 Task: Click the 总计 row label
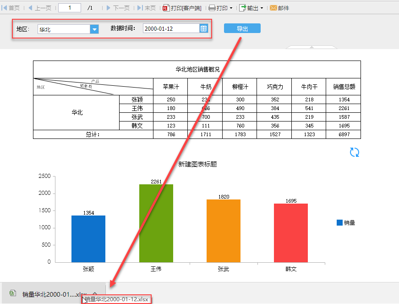pyautogui.click(x=93, y=134)
